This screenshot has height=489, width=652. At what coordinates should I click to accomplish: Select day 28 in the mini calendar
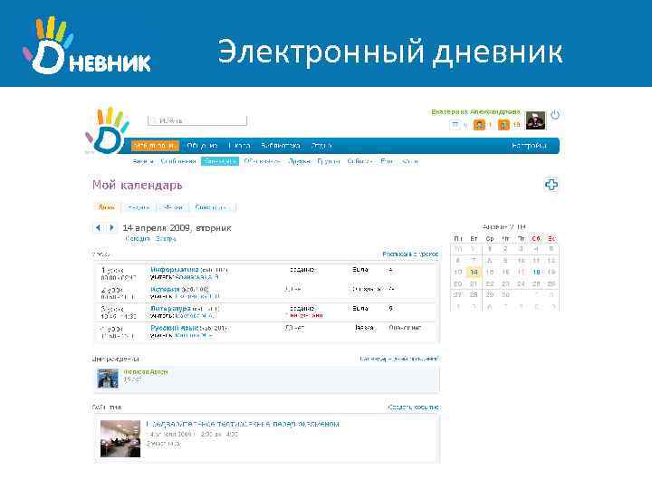474,295
